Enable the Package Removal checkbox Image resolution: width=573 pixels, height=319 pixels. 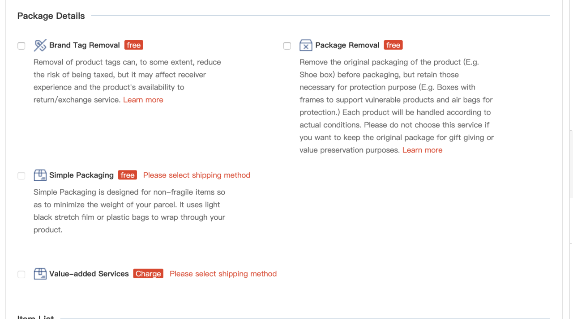click(x=287, y=46)
